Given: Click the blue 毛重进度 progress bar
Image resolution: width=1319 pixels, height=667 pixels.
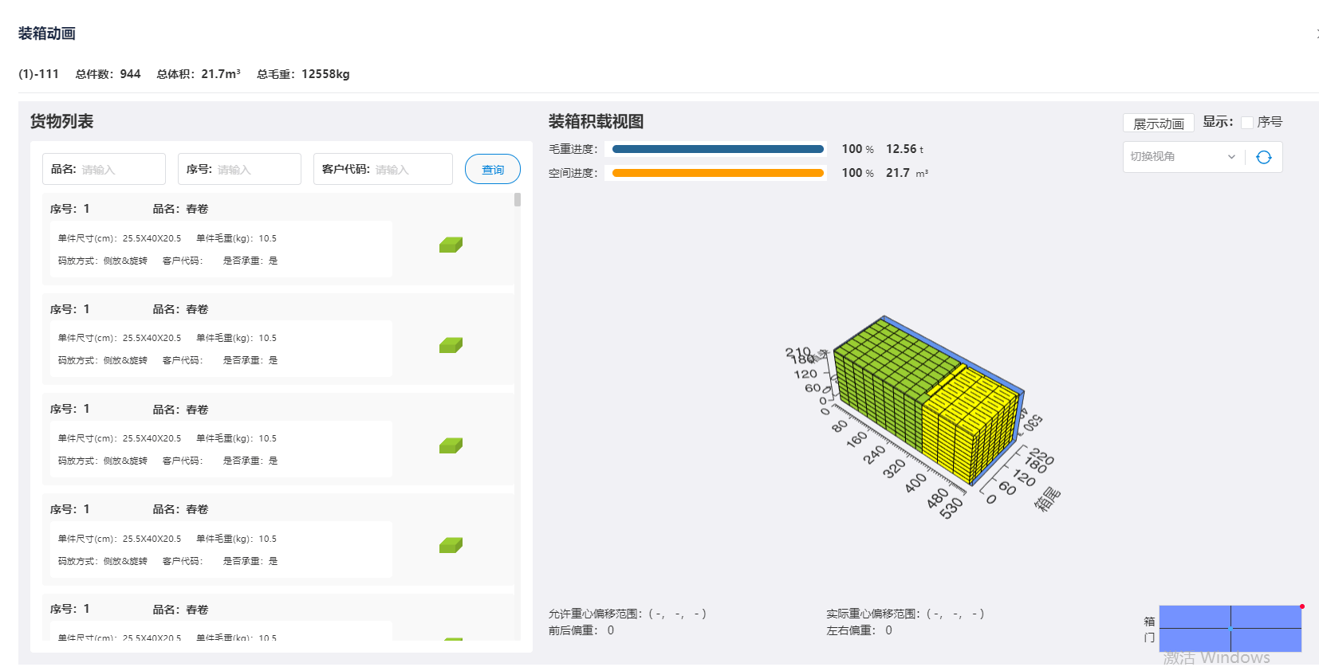Looking at the screenshot, I should pyautogui.click(x=717, y=149).
